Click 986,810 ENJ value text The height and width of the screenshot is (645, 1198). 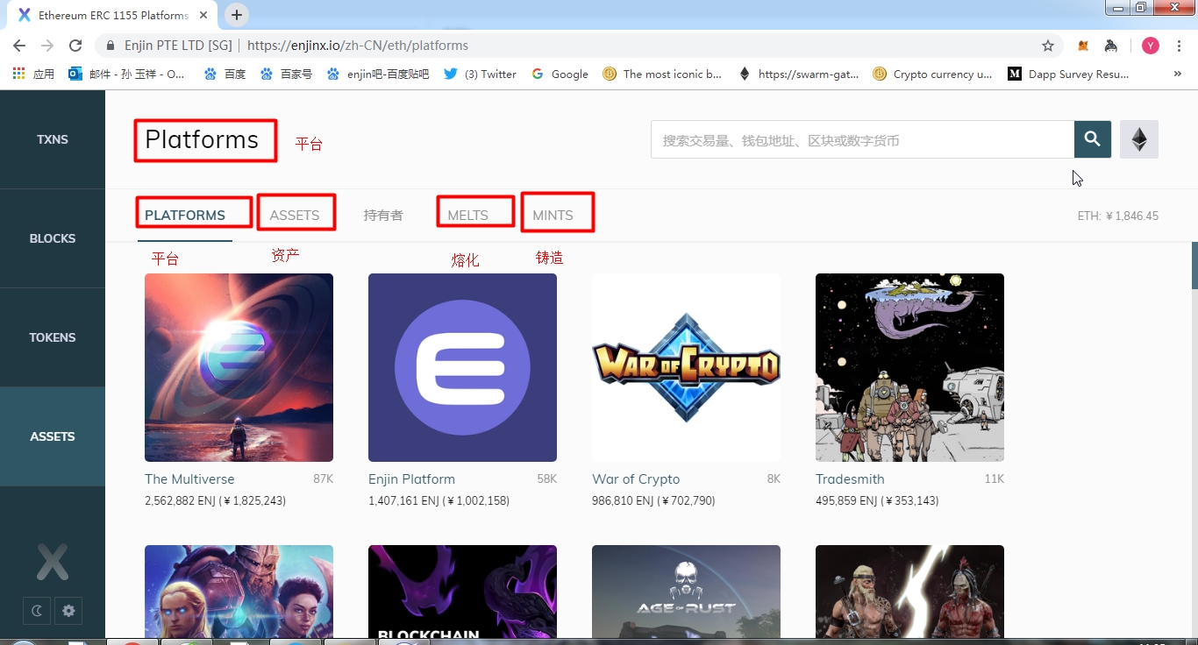pos(653,501)
